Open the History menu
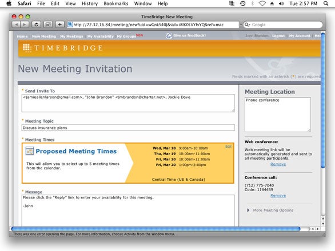335x251 pixels. [x=90, y=3]
